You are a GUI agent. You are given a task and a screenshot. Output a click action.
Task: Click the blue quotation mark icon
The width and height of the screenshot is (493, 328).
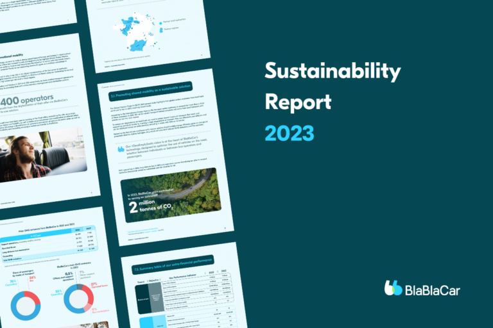coord(121,149)
